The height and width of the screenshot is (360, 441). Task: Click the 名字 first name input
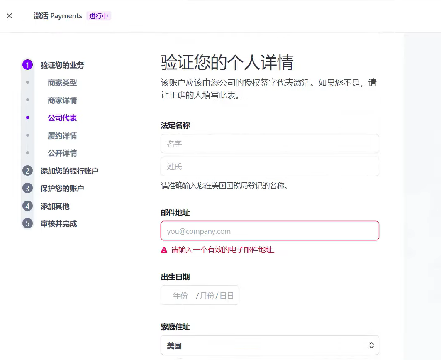pos(270,144)
